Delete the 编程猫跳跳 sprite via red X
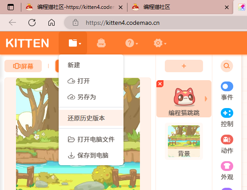The image size is (247, 190). pyautogui.click(x=160, y=84)
